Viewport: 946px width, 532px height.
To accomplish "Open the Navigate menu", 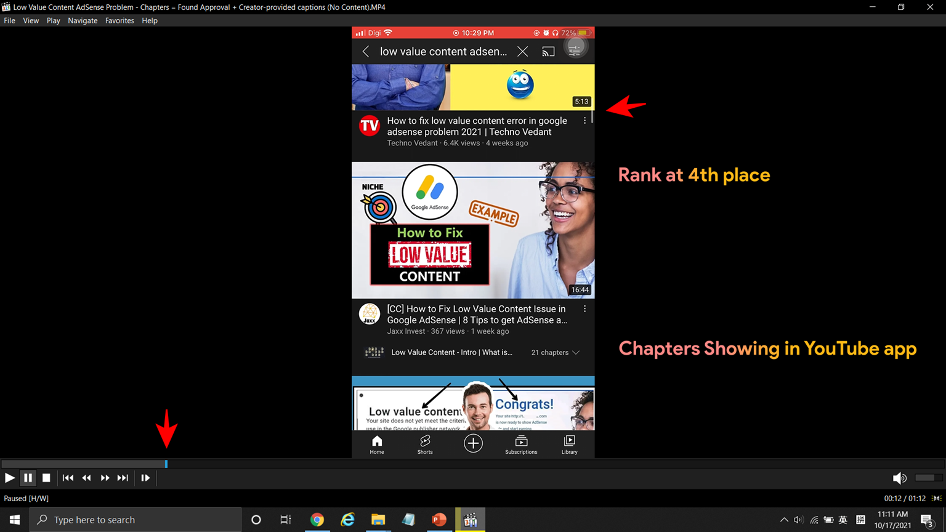I will click(83, 20).
